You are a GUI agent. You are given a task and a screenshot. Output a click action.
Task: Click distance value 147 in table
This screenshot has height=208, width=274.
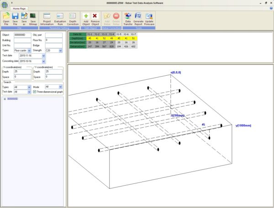pos(90,47)
